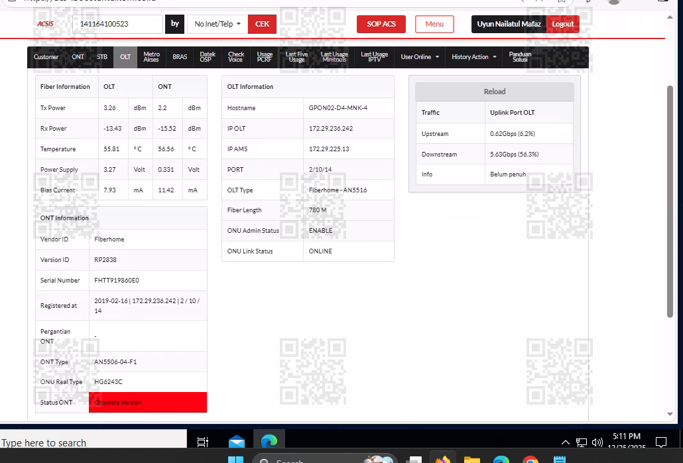The height and width of the screenshot is (463, 683).
Task: Click IP OLT value 172.29.236.242
Action: pyautogui.click(x=331, y=129)
